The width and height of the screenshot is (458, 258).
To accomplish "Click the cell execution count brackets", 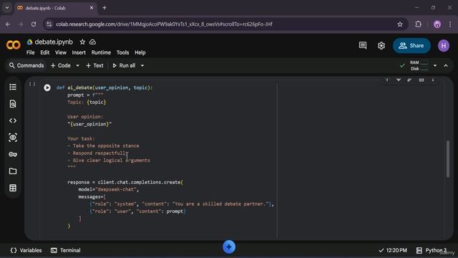I will point(32,85).
